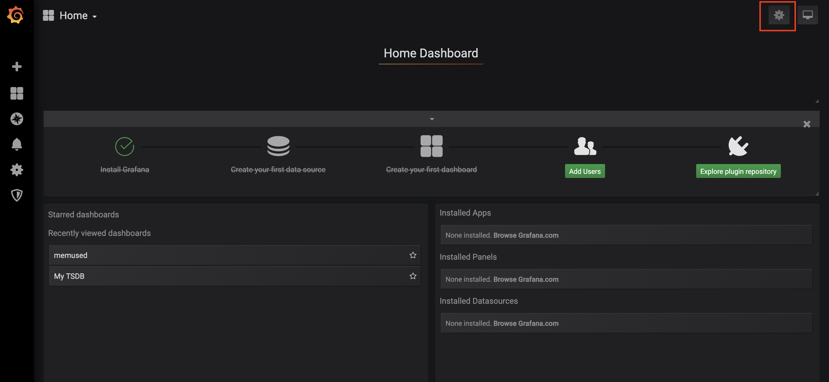Expand the recently viewed dashboards section
Screen dimensions: 829x382
(99, 233)
